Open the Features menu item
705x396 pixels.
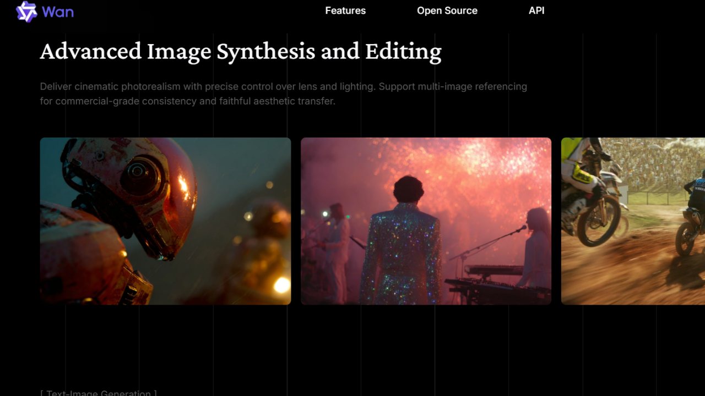pos(345,10)
